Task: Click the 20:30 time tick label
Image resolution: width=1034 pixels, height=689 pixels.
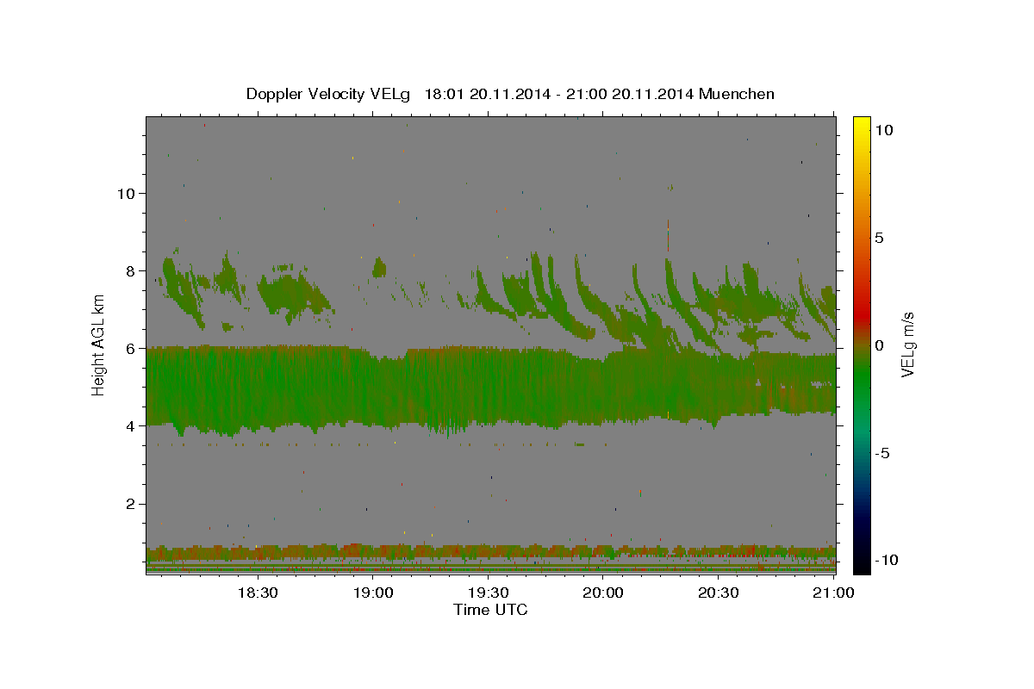Action: pos(718,593)
